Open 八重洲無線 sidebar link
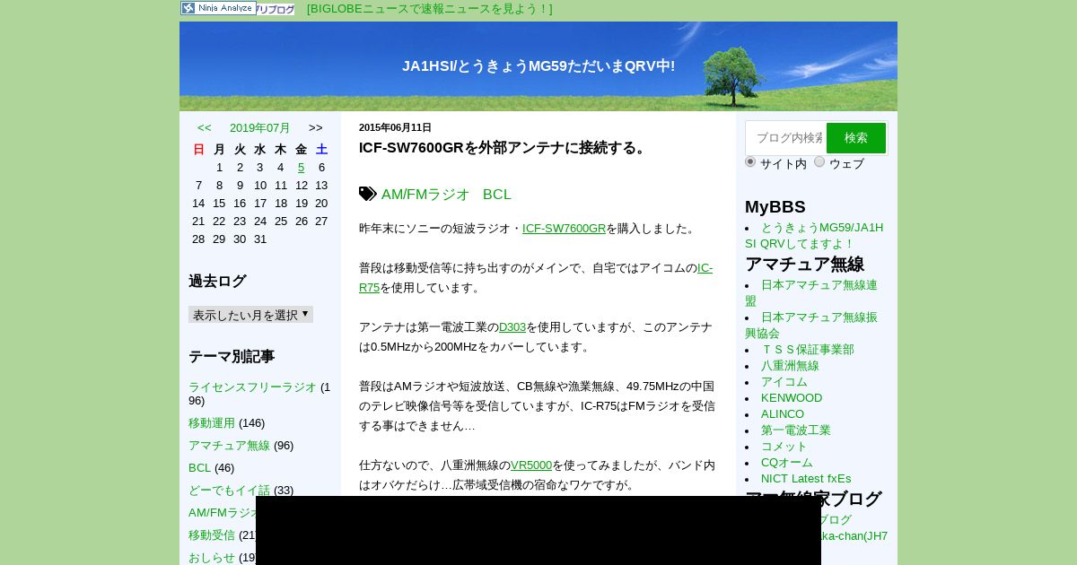This screenshot has height=565, width=1077. [790, 365]
